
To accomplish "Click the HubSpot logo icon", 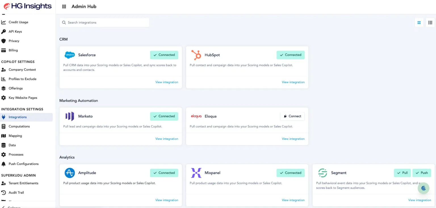I will (196, 55).
